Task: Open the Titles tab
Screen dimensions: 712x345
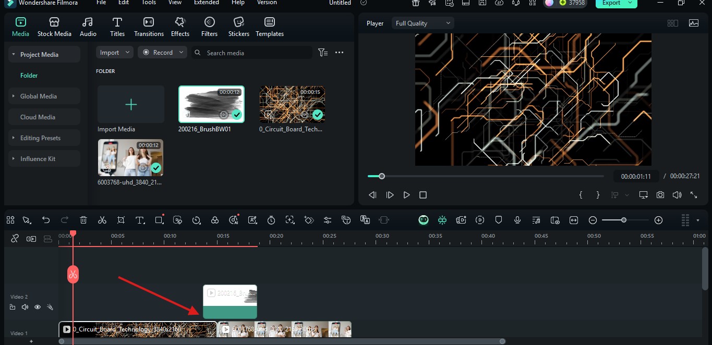Action: [117, 27]
